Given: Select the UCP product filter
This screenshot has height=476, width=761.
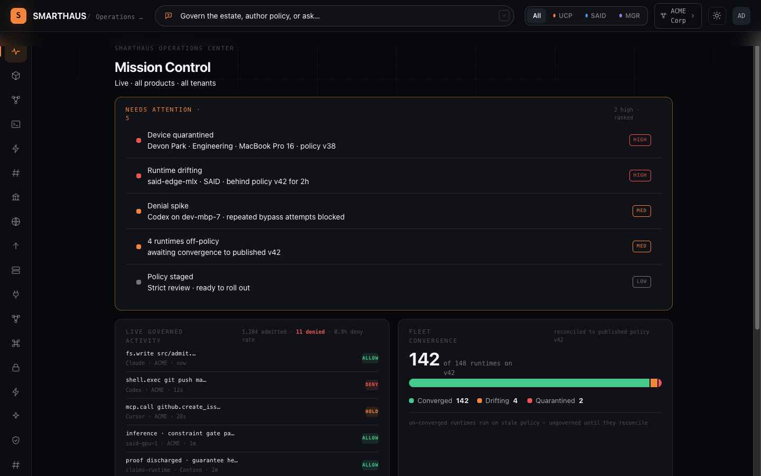Looking at the screenshot, I should (562, 16).
